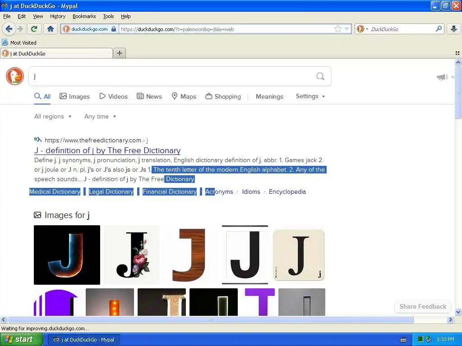The image size is (462, 346).
Task: Switch to the News results tab
Action: 149,96
